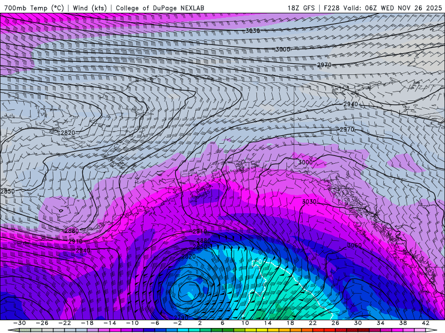445x333 pixels.
Task: Click the 6 colorbar tick label
Action: click(x=222, y=323)
